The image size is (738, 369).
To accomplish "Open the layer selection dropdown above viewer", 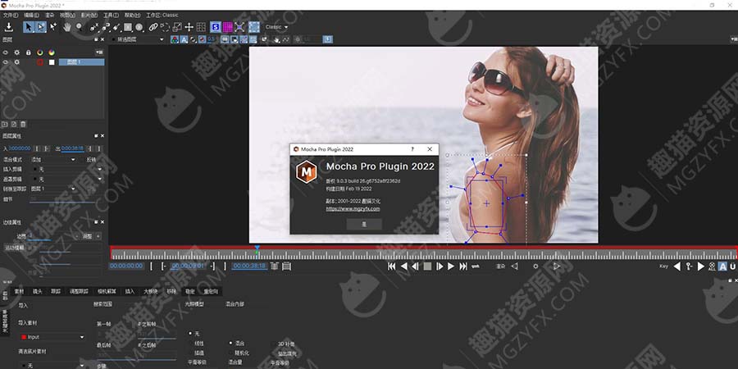I will tap(138, 39).
